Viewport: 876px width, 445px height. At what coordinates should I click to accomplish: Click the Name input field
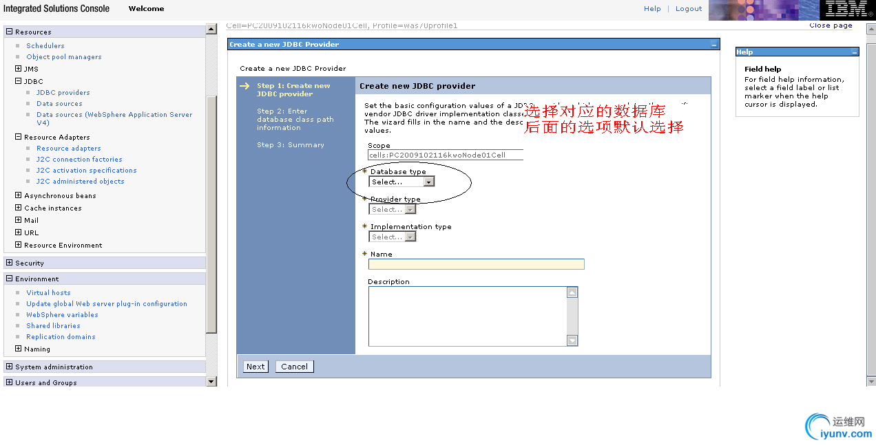[x=477, y=264]
